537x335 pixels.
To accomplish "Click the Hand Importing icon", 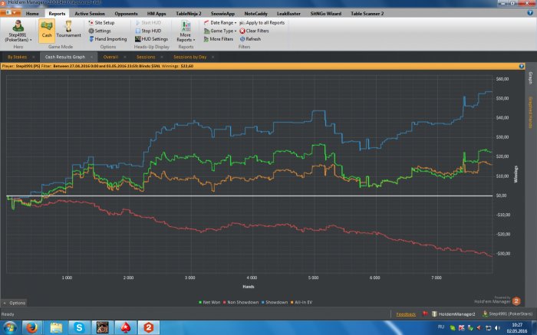I will pyautogui.click(x=91, y=38).
